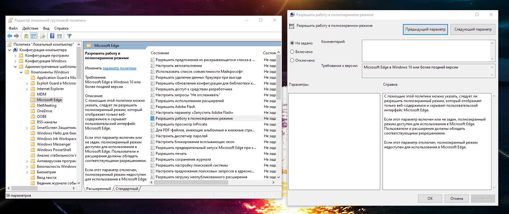Viewport: 509px width, 214px height.
Task: Click the Export List toolbar icon
Action: [x=43, y=36]
